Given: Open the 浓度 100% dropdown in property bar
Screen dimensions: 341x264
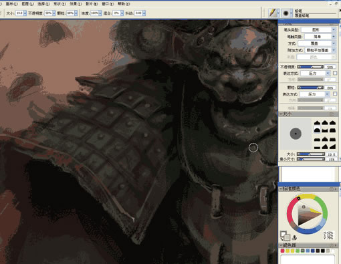Looking at the screenshot, I should pos(100,13).
